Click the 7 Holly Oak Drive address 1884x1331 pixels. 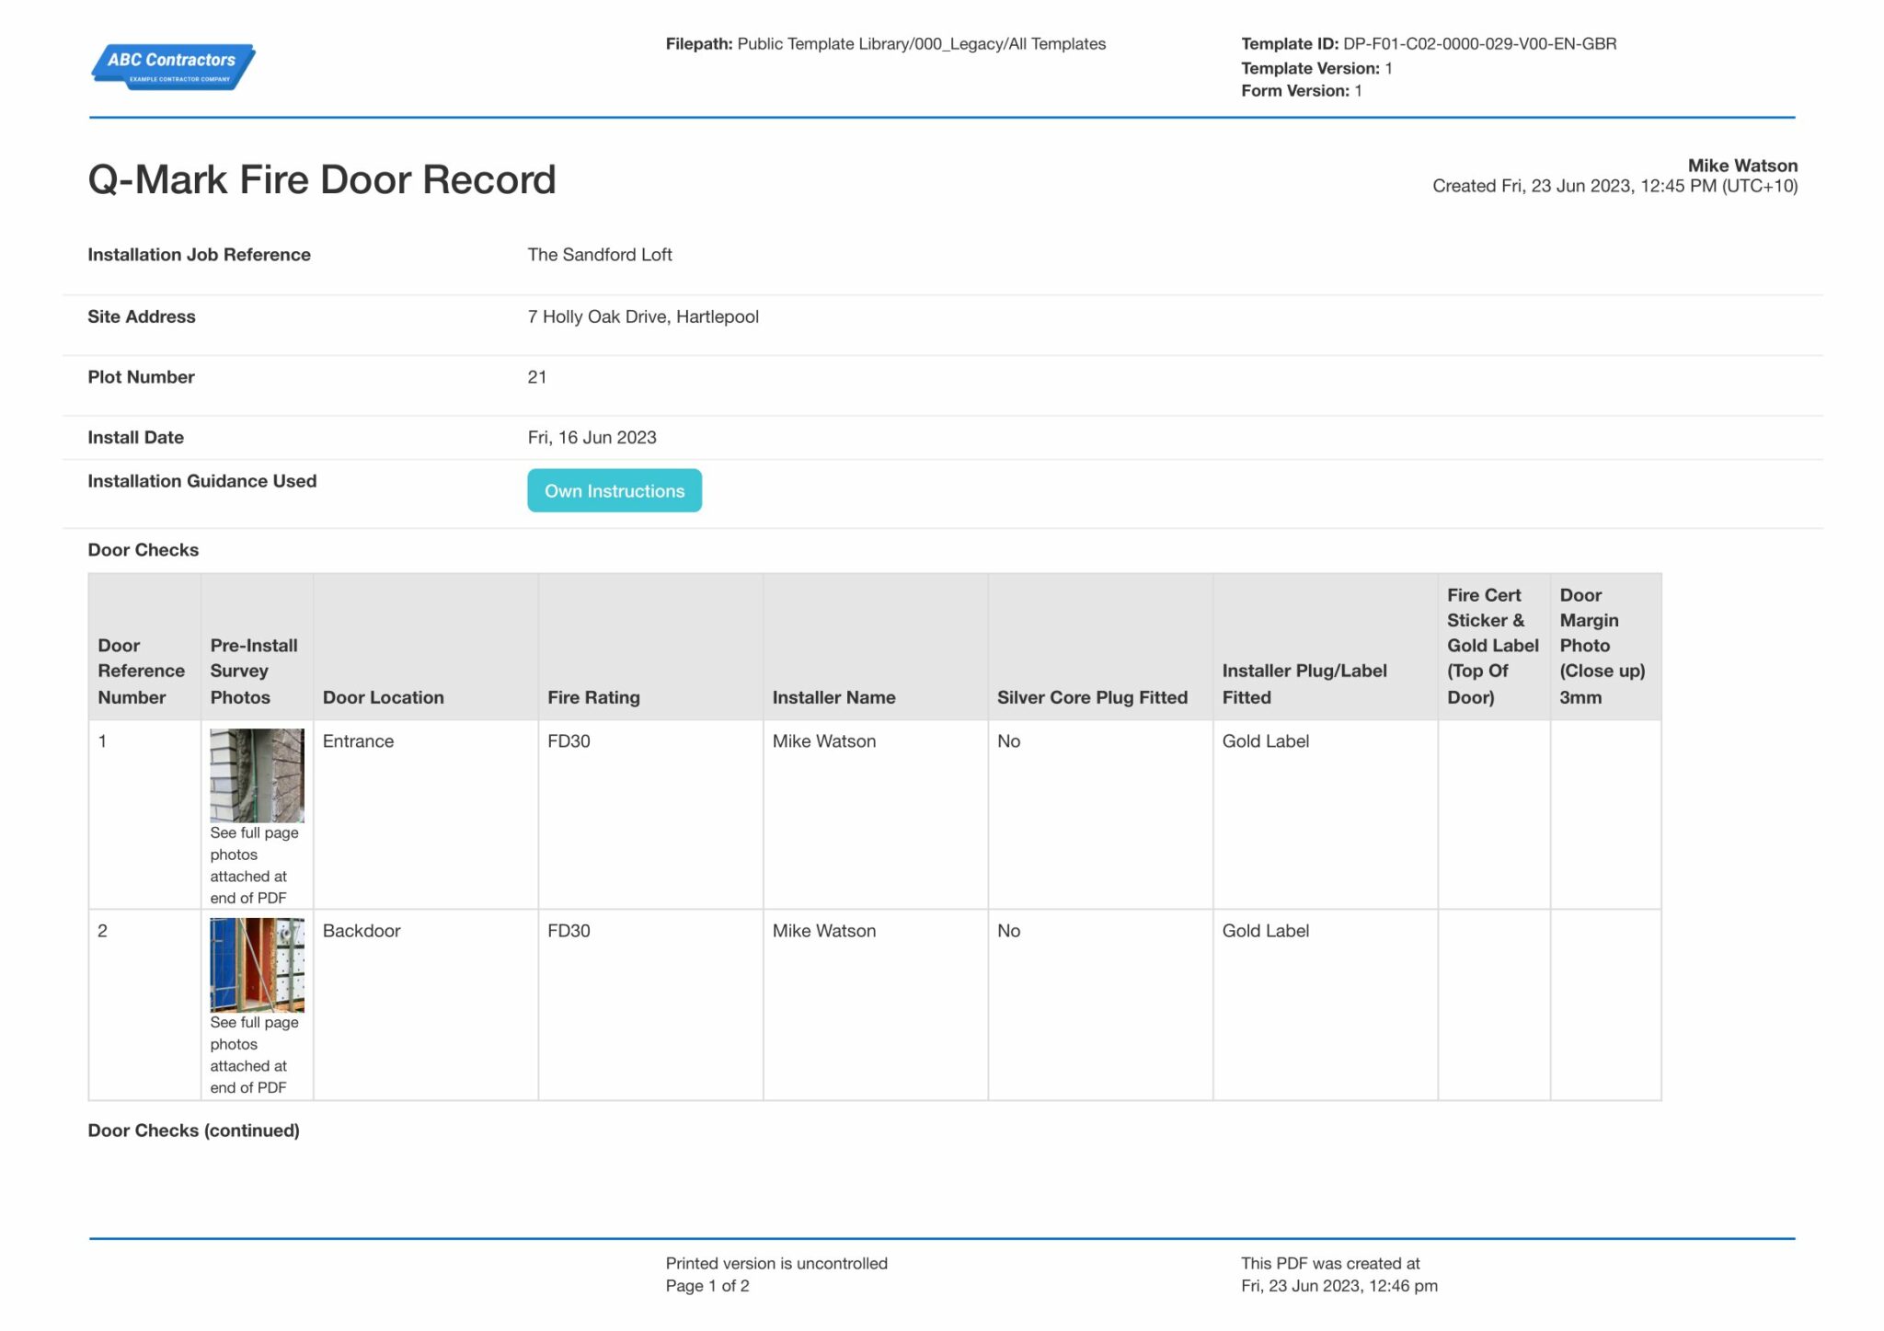coord(643,316)
